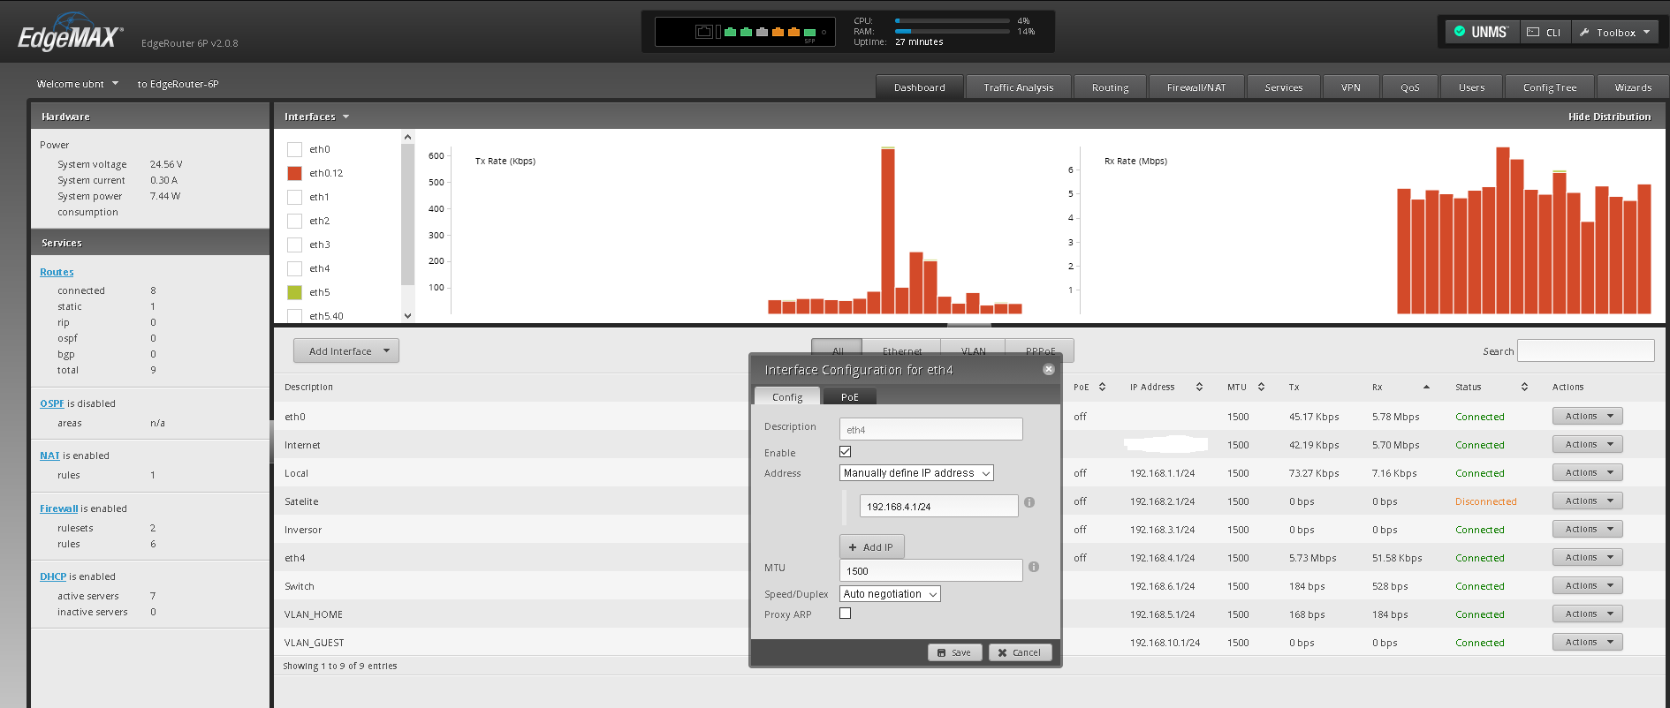
Task: Toggle eth4 graph checkbox
Action: pos(295,268)
